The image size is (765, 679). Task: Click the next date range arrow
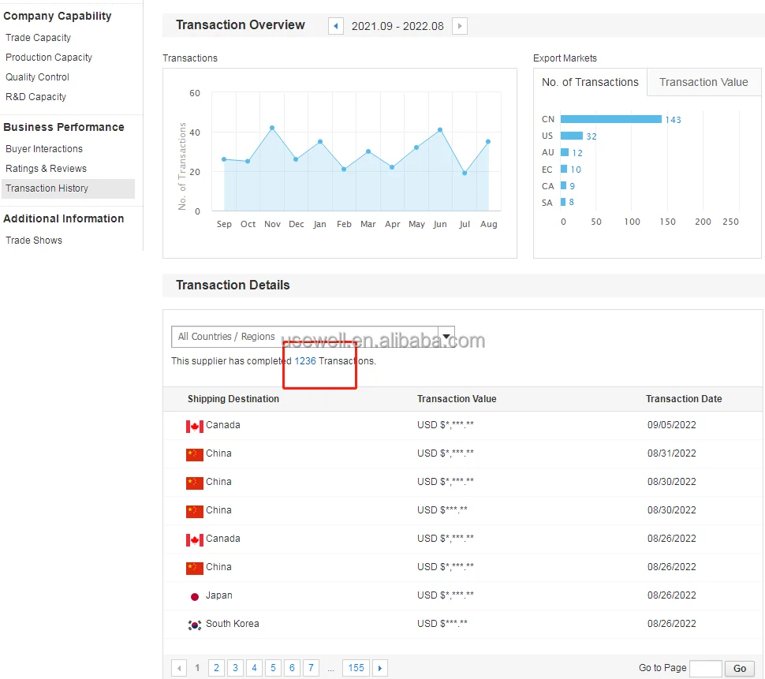tap(460, 26)
